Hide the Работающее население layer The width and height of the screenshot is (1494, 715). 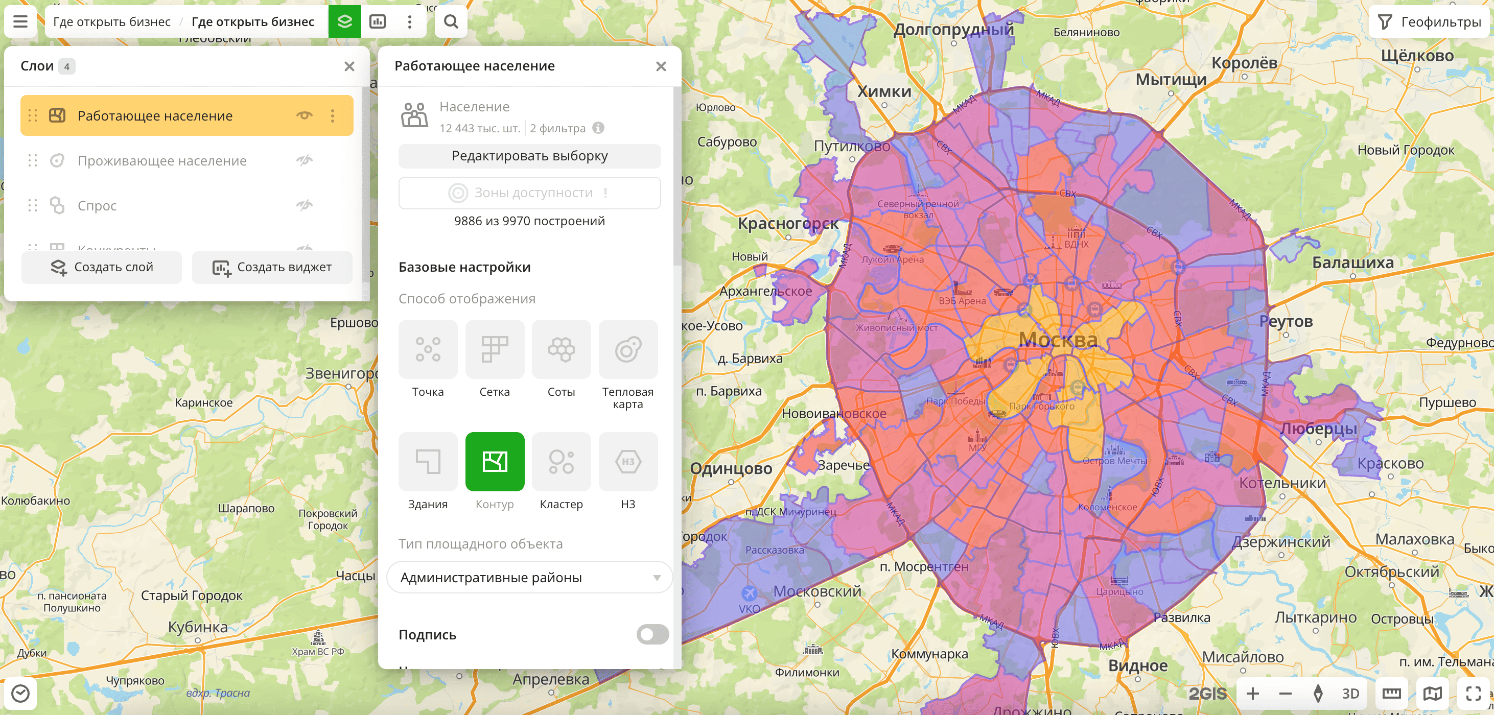[x=305, y=115]
